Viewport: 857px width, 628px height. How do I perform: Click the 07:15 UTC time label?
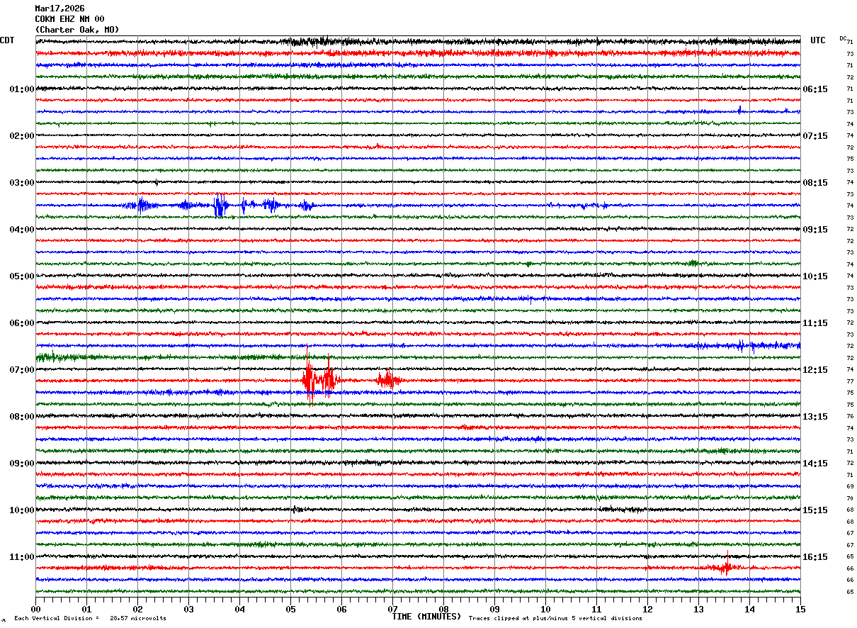click(816, 136)
